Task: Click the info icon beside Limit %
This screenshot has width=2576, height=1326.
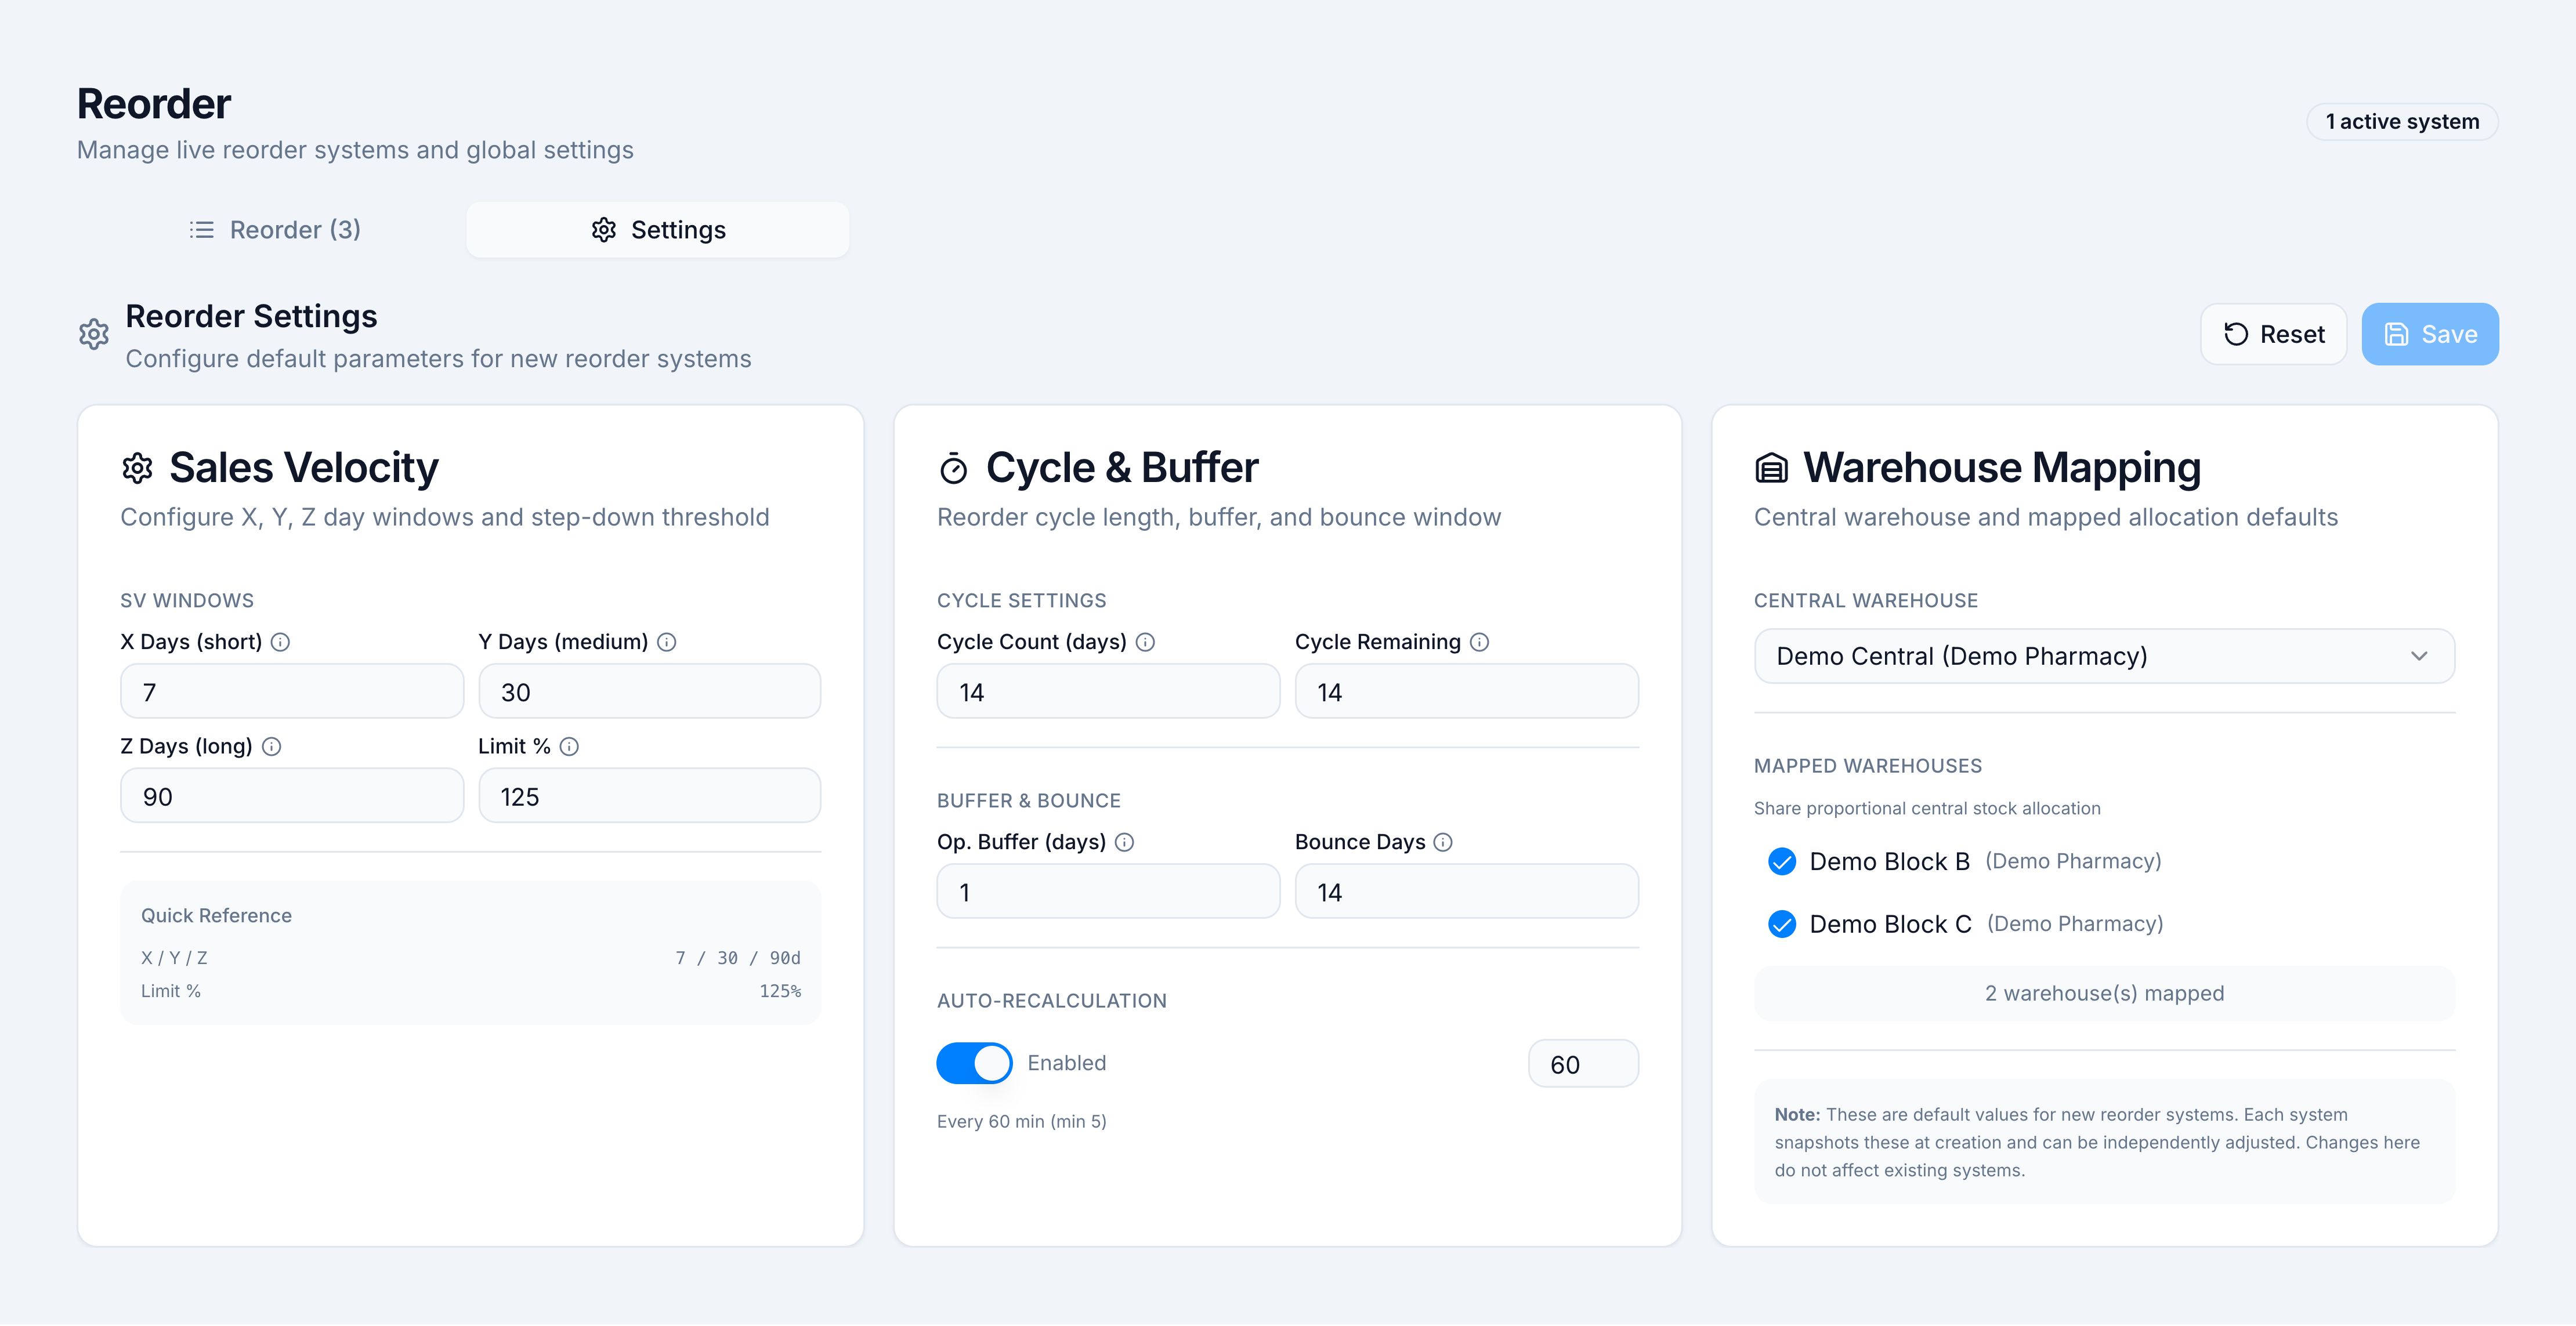Action: [569, 746]
